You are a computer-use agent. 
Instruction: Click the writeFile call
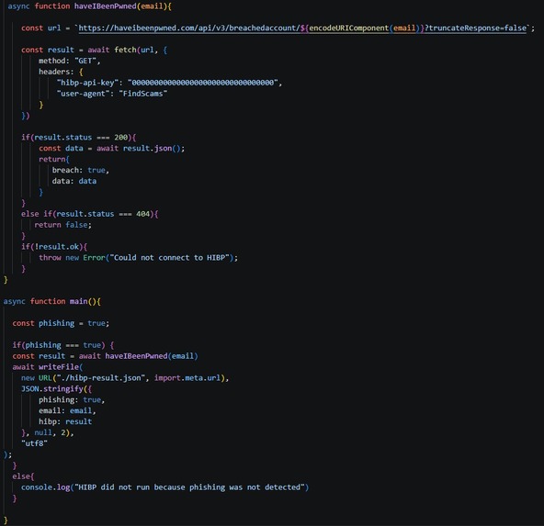pos(59,367)
